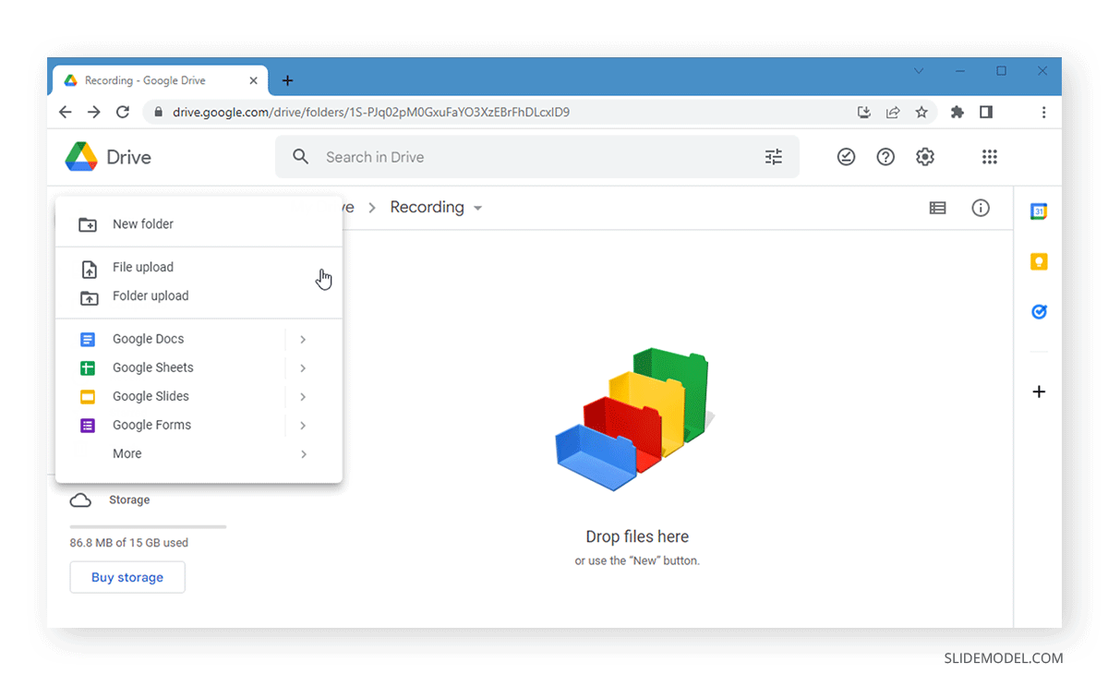Open Google Tasks in the side panel
The image size is (1108, 686).
point(1039,312)
